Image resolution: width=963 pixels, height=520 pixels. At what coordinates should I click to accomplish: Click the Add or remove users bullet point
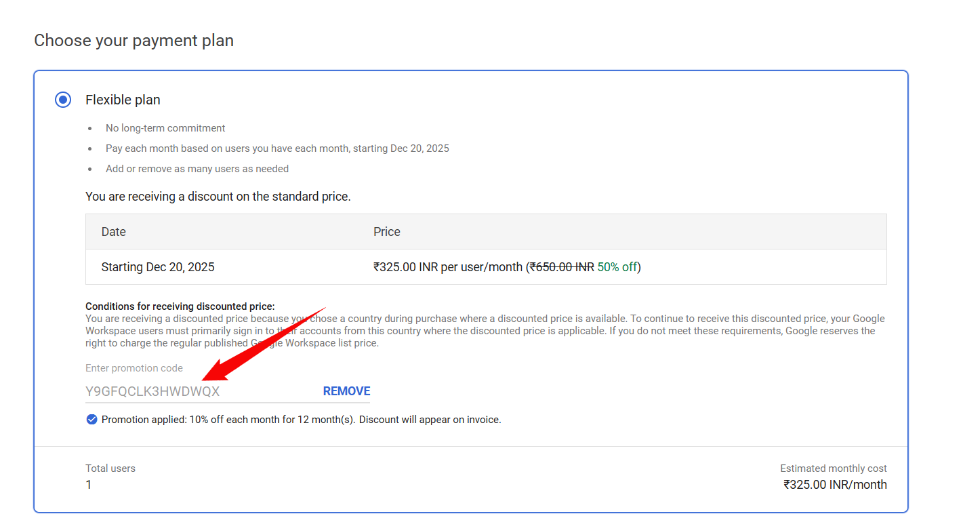tap(197, 168)
